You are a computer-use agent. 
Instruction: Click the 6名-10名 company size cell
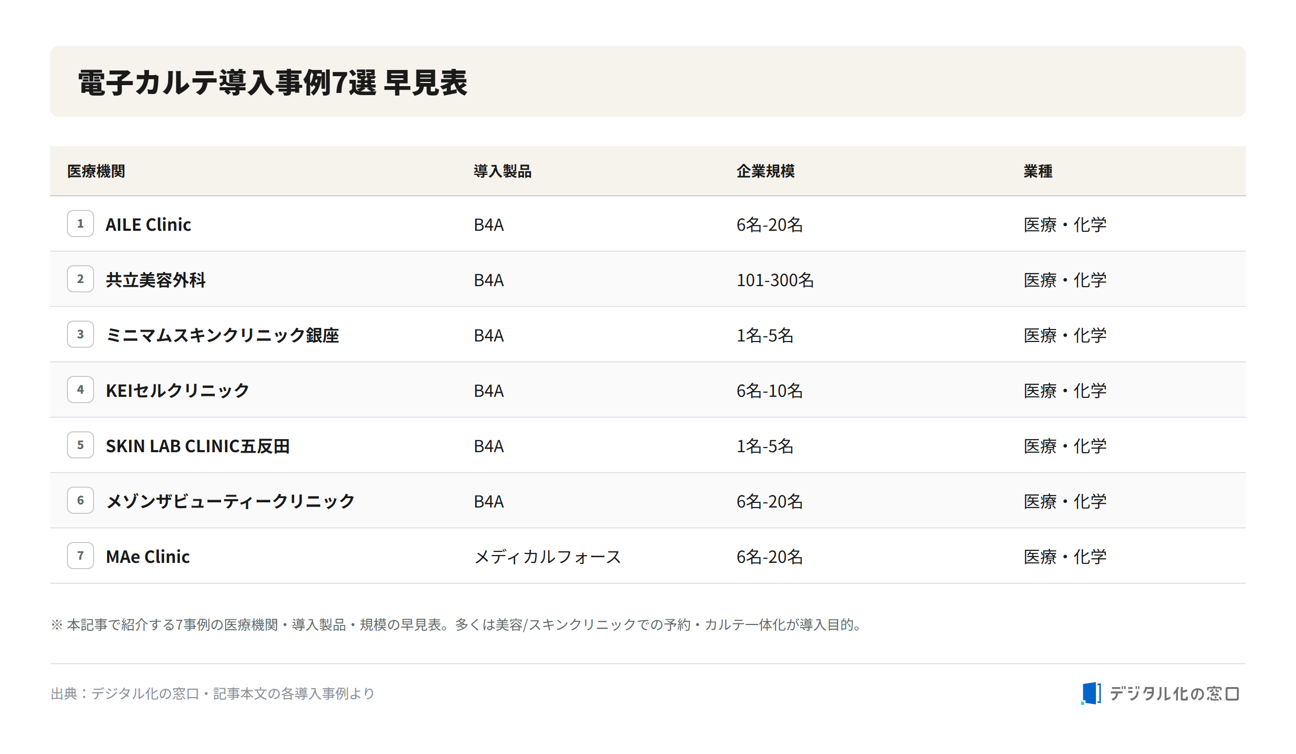pos(769,391)
